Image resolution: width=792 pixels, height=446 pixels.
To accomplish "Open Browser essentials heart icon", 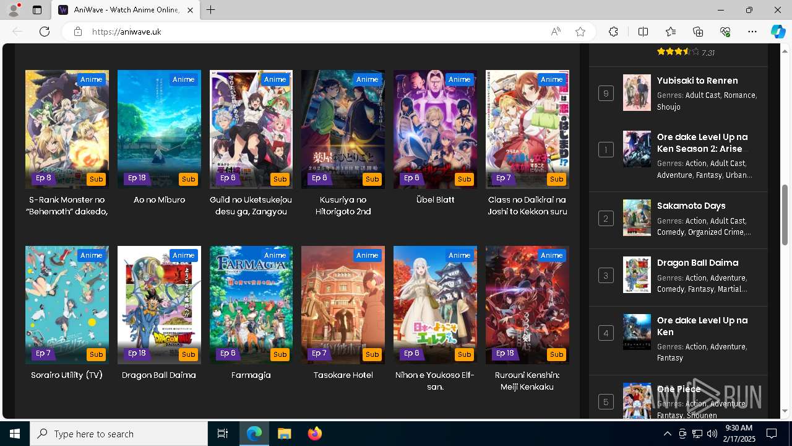I will pos(725,32).
